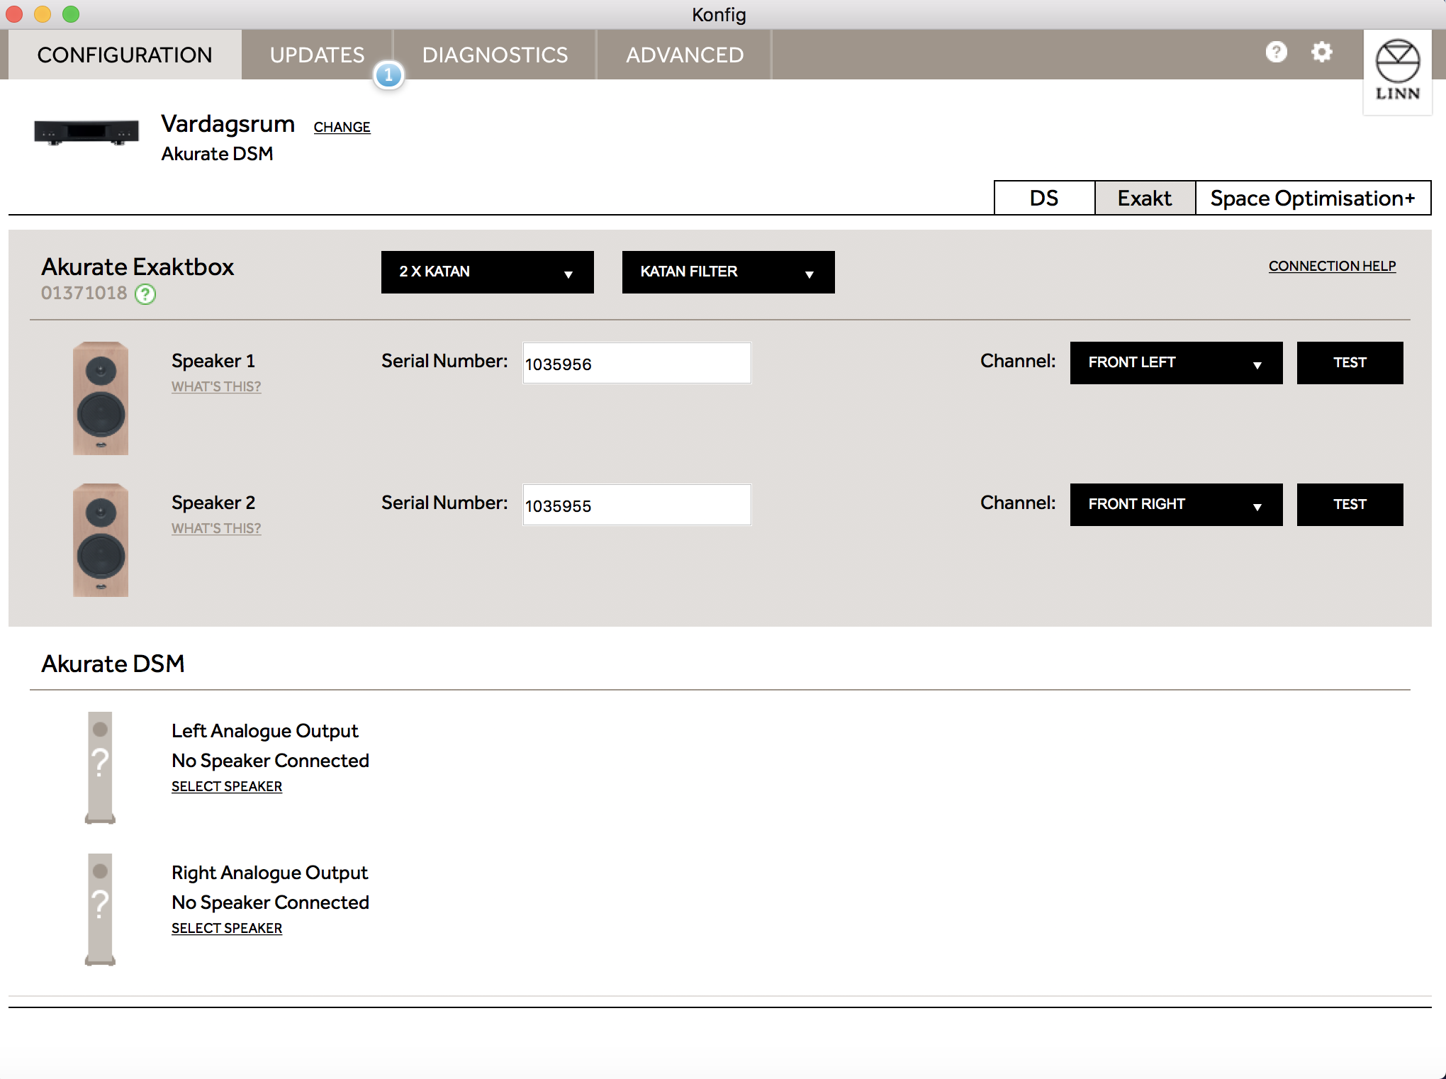Click the Speaker 1 Katan image
This screenshot has height=1079, width=1446.
101,398
